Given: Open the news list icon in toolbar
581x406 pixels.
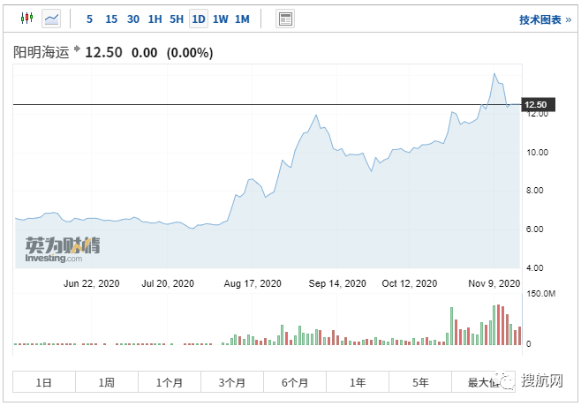Looking at the screenshot, I should 284,19.
